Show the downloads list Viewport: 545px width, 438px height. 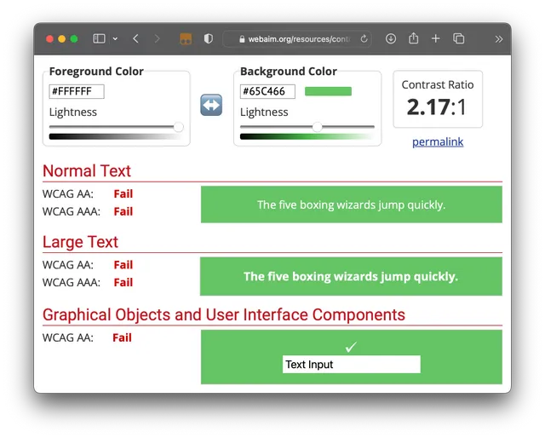391,38
